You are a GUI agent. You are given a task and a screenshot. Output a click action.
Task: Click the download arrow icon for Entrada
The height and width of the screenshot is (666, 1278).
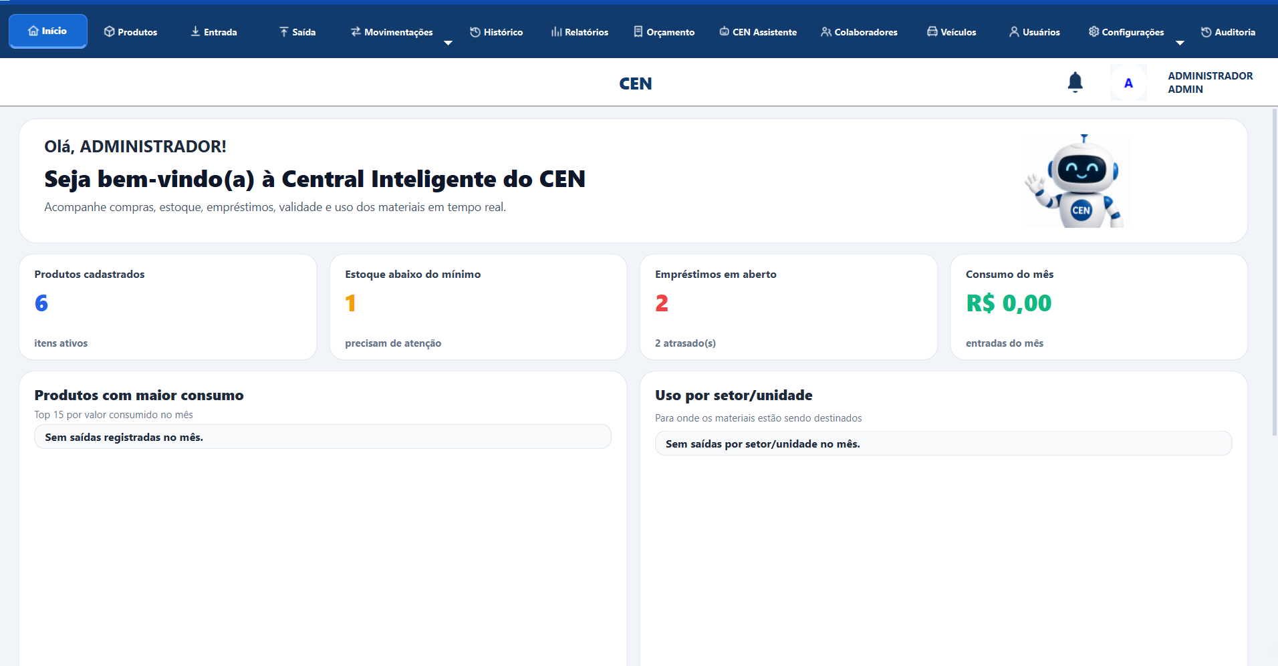[x=195, y=31]
